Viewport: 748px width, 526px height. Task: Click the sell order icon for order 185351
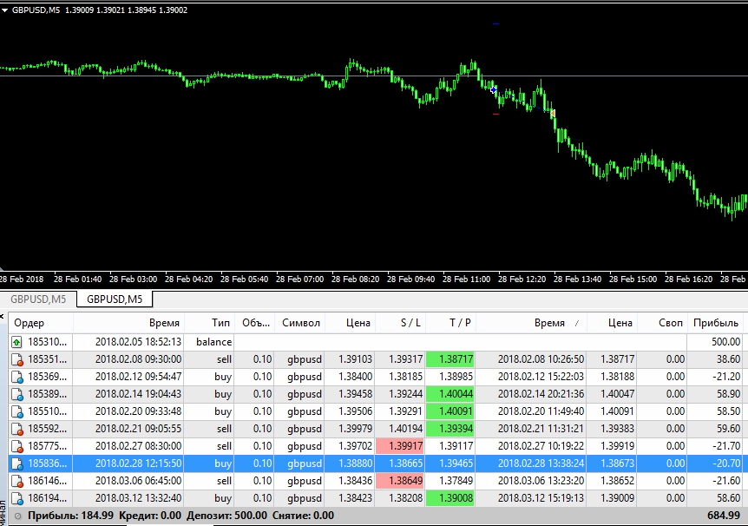coord(17,359)
